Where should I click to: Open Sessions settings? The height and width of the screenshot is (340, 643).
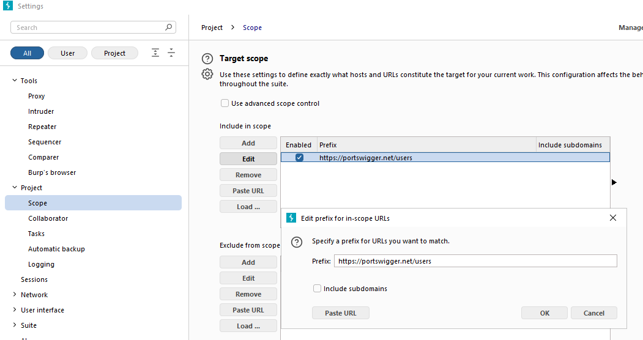coord(34,279)
